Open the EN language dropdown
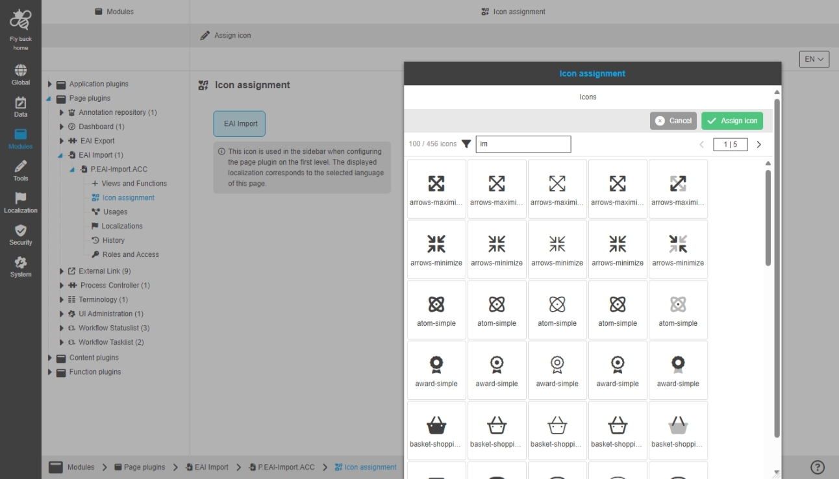Viewport: 839px width, 479px height. coord(814,59)
